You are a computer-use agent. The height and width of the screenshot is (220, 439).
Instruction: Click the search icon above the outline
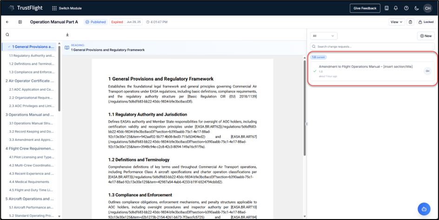tap(7, 34)
